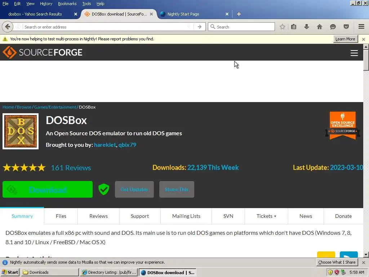Click the Get Updates button
This screenshot has height=277, width=369.
point(134,189)
